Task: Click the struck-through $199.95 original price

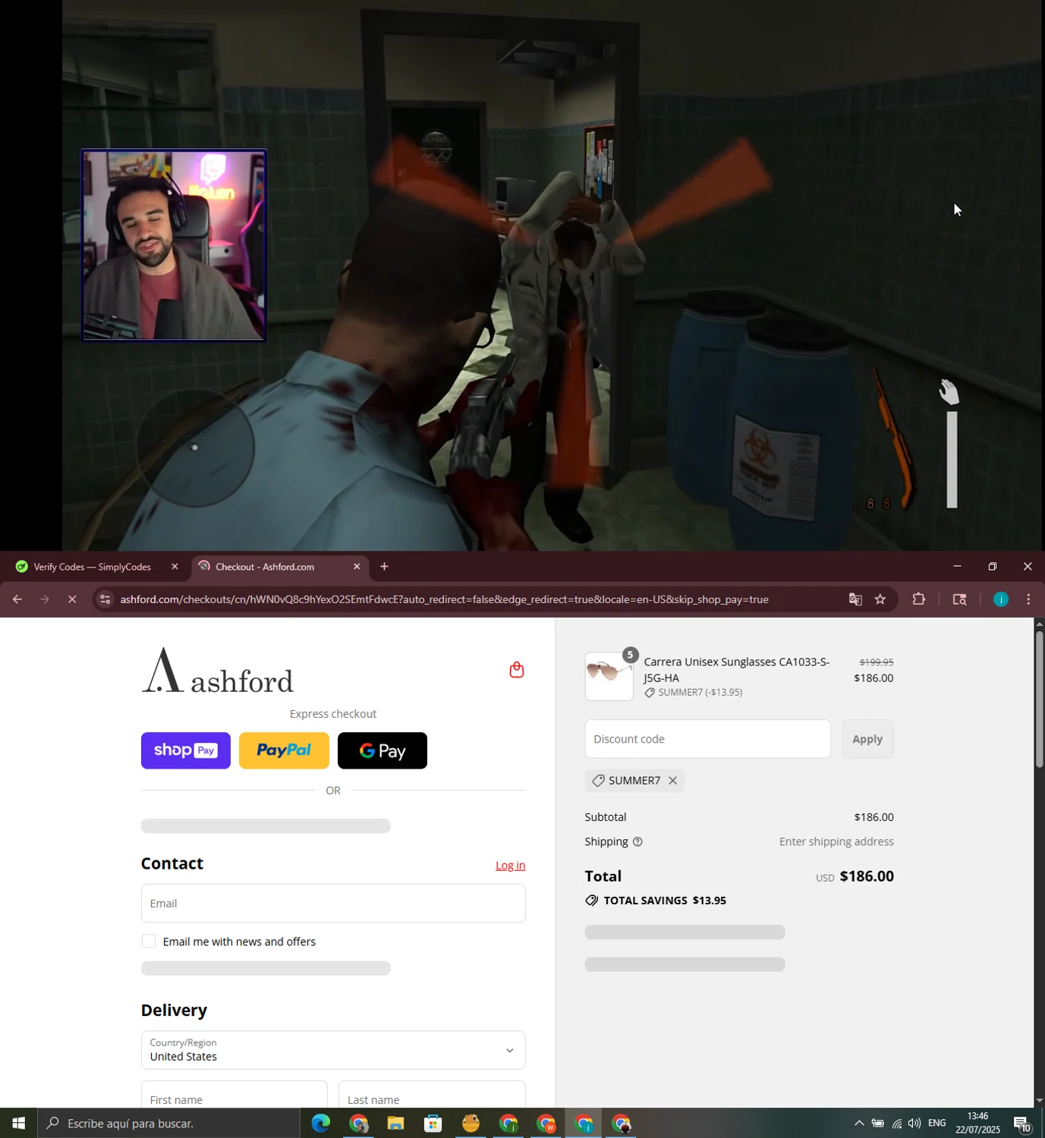Action: pyautogui.click(x=877, y=662)
